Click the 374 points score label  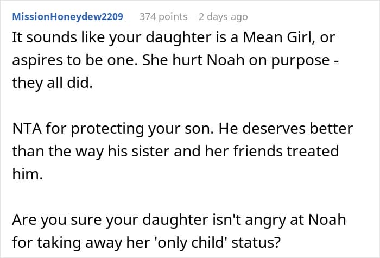click(163, 17)
